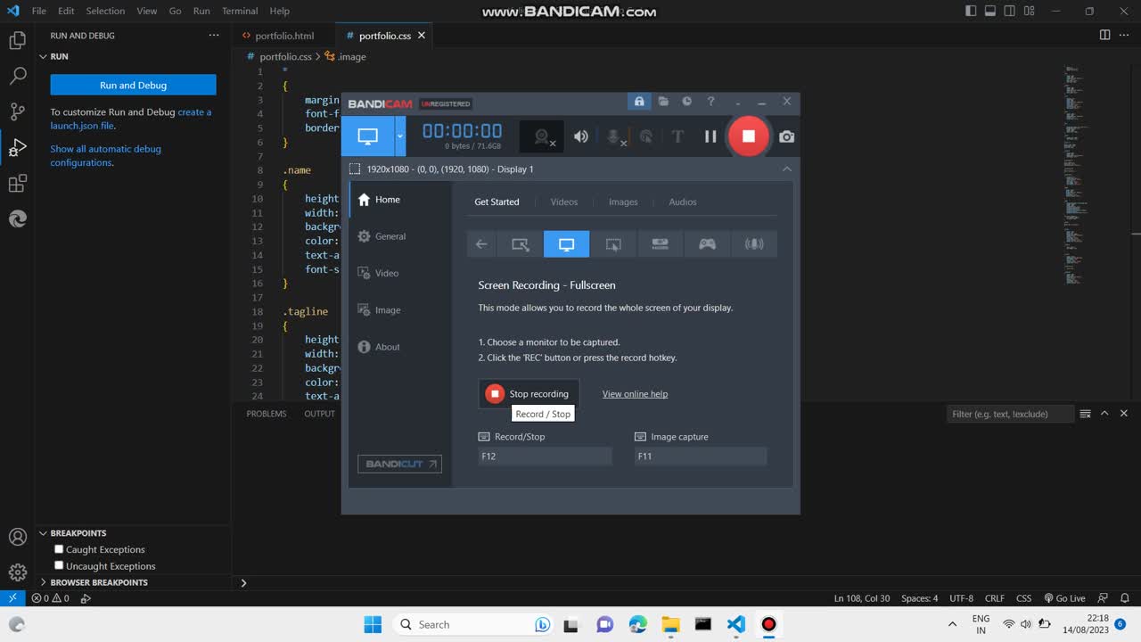This screenshot has height=642, width=1141.
Task: Enable Uncaught Exceptions checkbox
Action: pyautogui.click(x=59, y=565)
